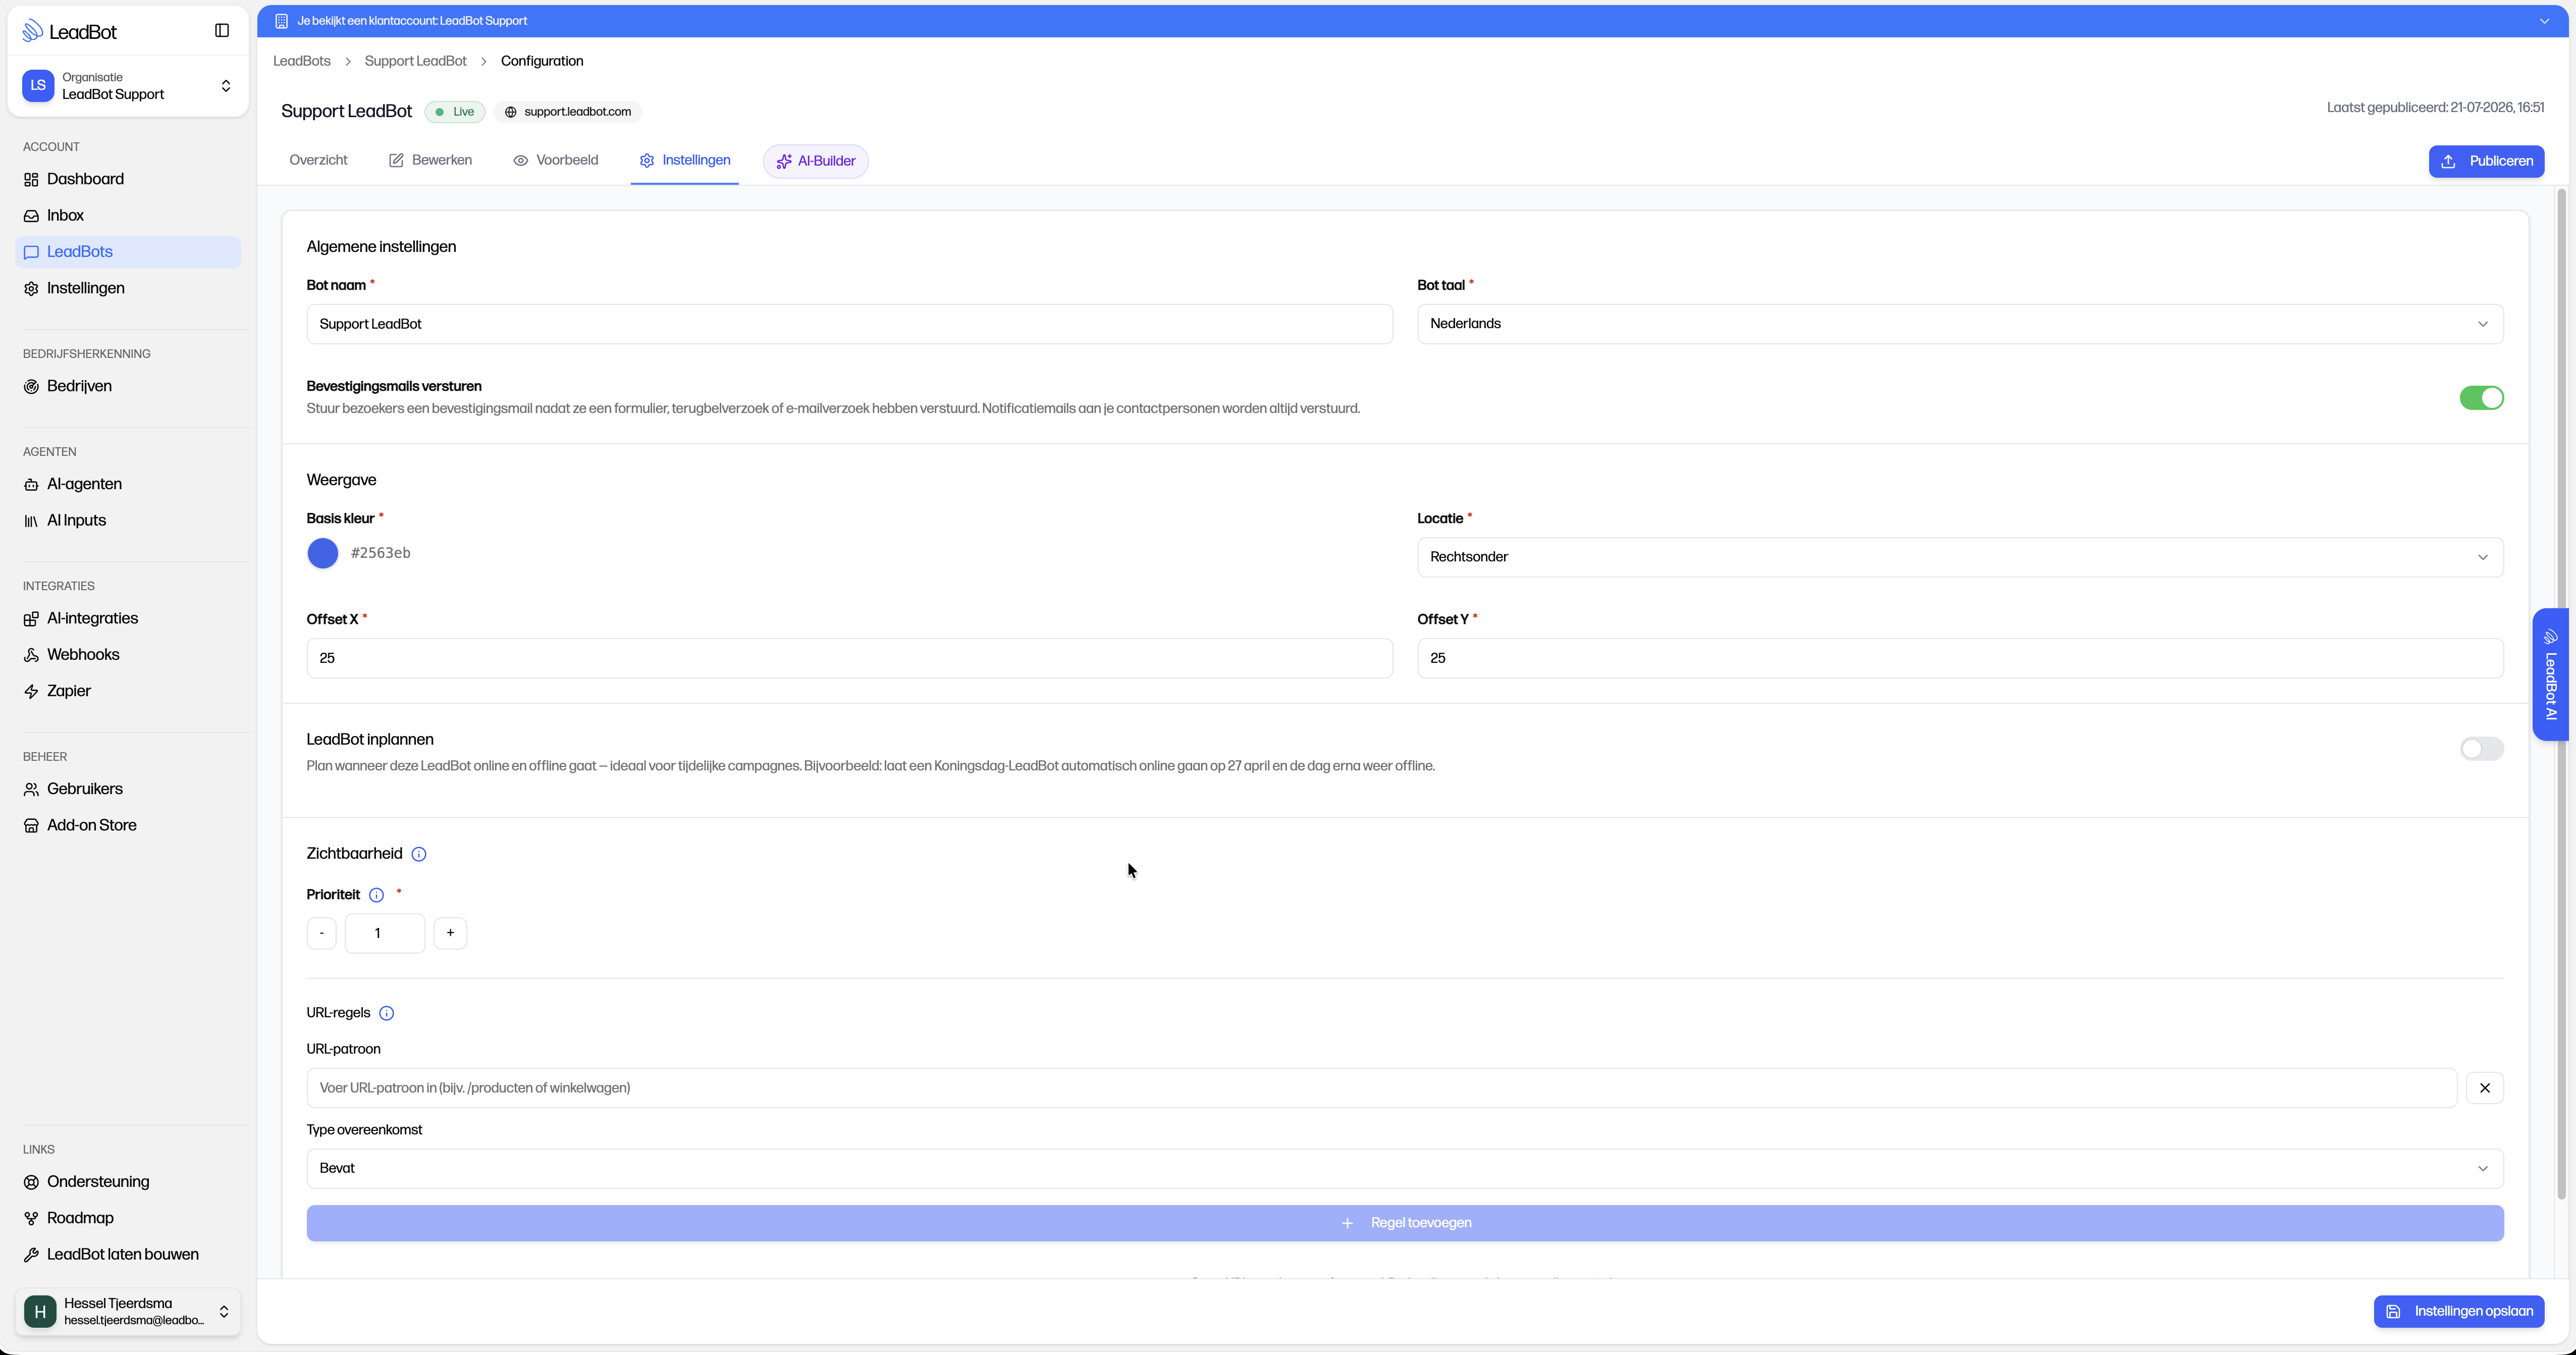2576x1355 pixels.
Task: Open the Bot taal dropdown
Action: coord(1960,324)
